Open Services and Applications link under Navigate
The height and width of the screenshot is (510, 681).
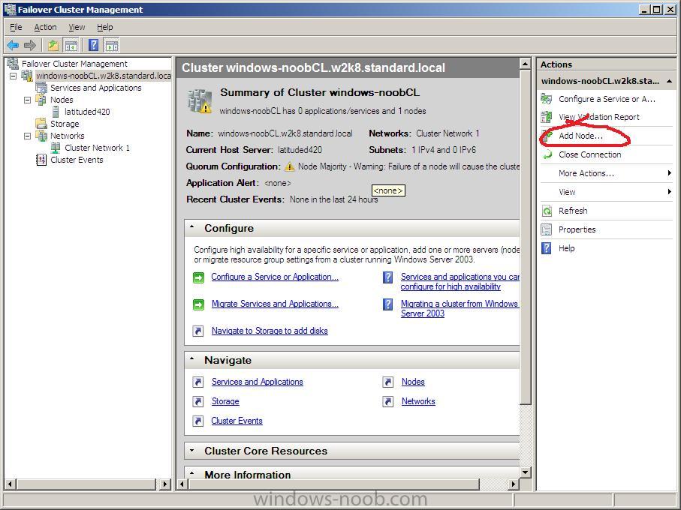(x=258, y=382)
